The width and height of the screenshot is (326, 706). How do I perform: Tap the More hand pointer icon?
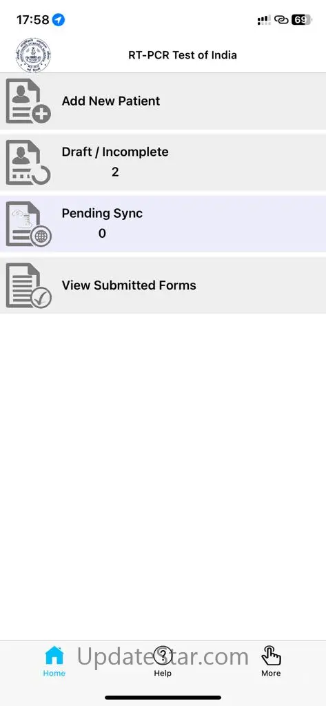(271, 656)
